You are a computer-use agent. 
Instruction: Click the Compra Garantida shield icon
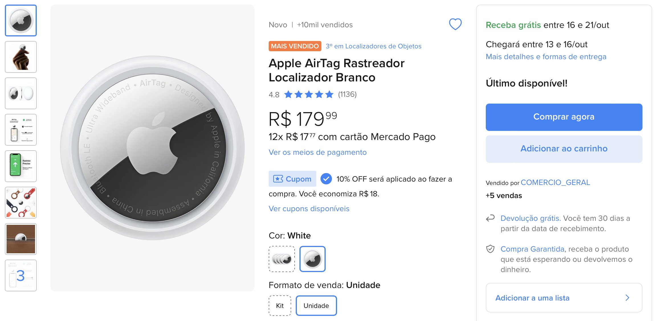pyautogui.click(x=490, y=249)
